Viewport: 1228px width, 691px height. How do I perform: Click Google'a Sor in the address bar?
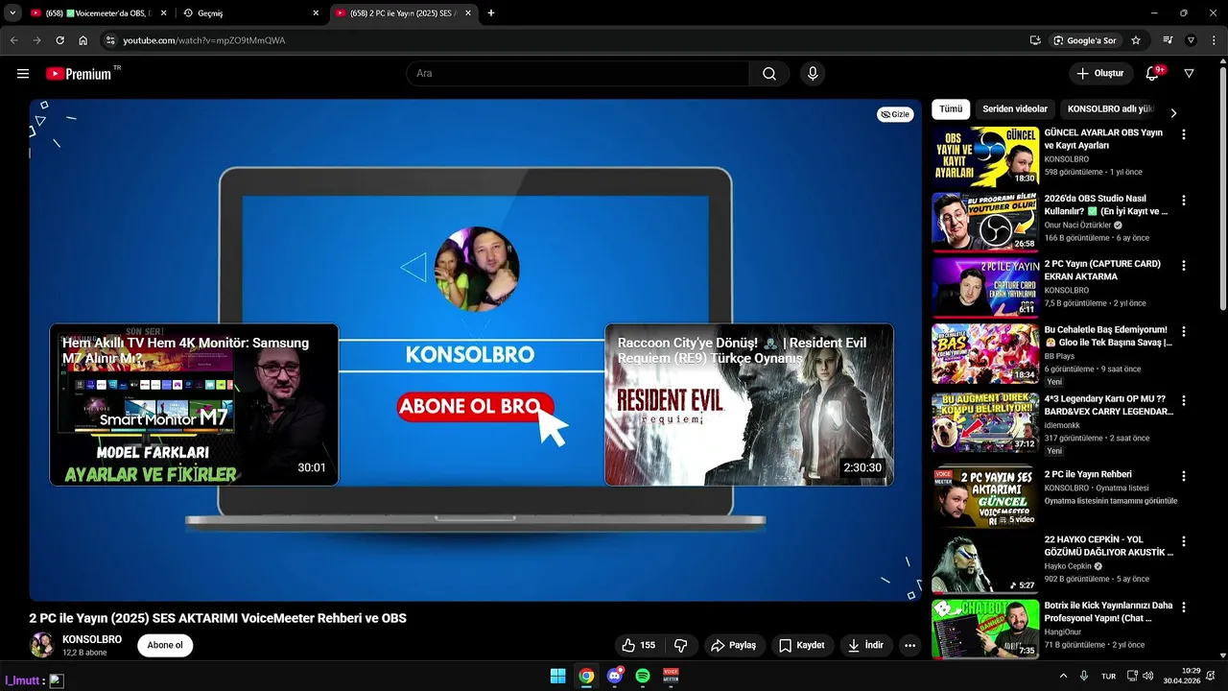pos(1084,40)
